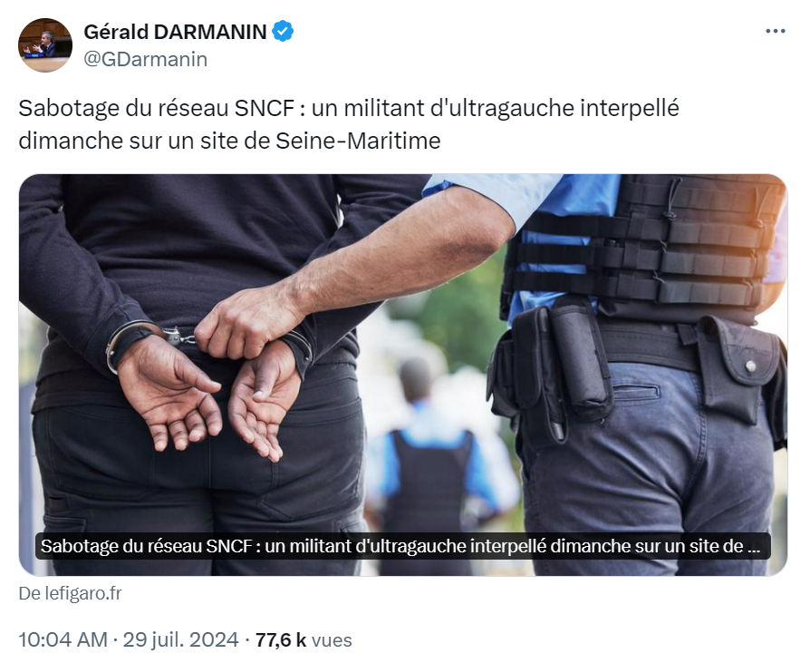810x663 pixels.
Task: Click the blue verified badge
Action: [x=283, y=32]
